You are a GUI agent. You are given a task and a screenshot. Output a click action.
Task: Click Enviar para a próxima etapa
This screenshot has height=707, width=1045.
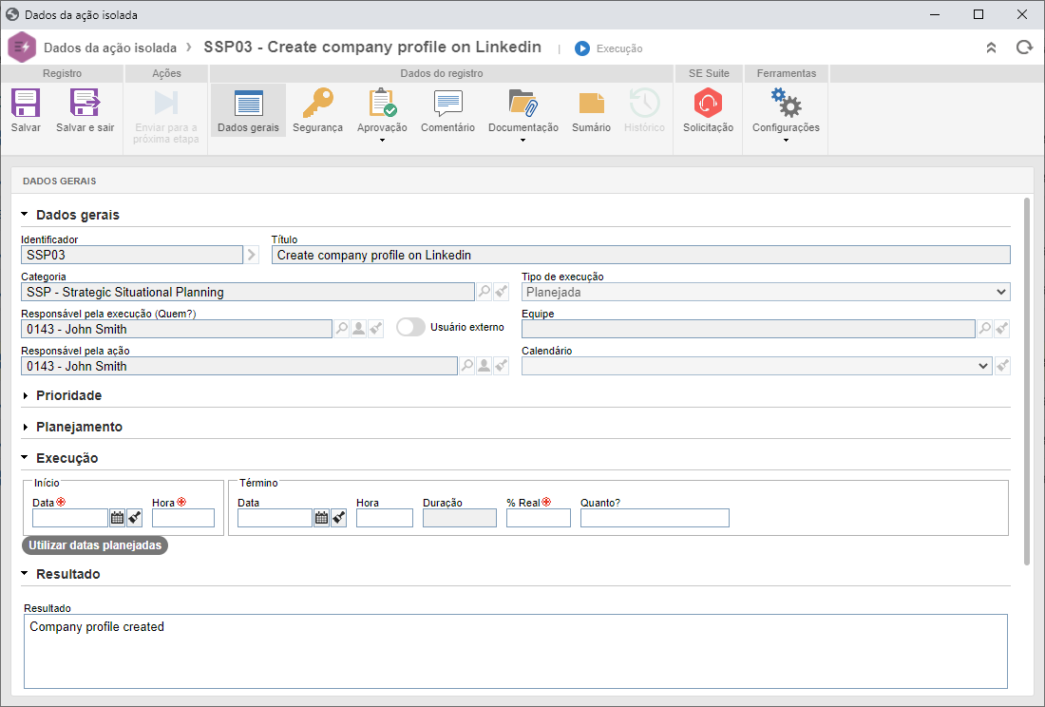[166, 116]
